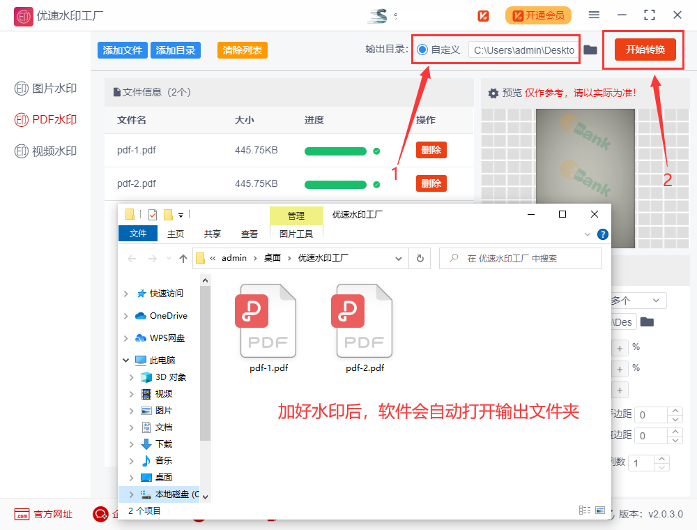
Task: Click the 优速水印工厂 app logo icon
Action: (23, 17)
